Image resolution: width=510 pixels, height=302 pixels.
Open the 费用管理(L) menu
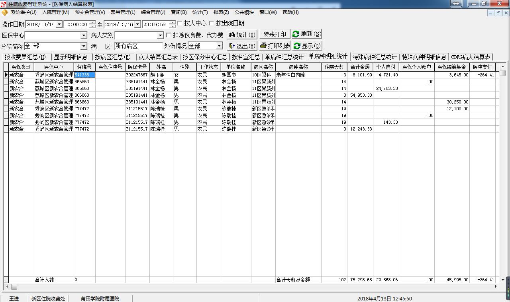click(123, 12)
